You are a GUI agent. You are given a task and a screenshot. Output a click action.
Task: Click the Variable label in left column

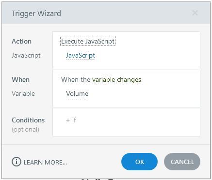[23, 93]
